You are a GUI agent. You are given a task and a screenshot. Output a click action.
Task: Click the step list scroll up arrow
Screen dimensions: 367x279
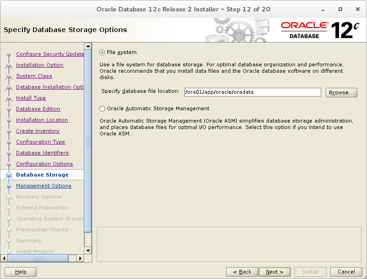(x=88, y=46)
